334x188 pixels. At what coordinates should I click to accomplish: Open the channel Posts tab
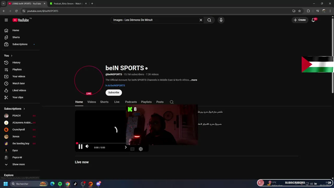pyautogui.click(x=160, y=102)
